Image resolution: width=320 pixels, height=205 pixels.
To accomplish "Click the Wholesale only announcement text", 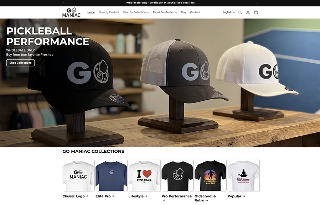I will pyautogui.click(x=161, y=3).
